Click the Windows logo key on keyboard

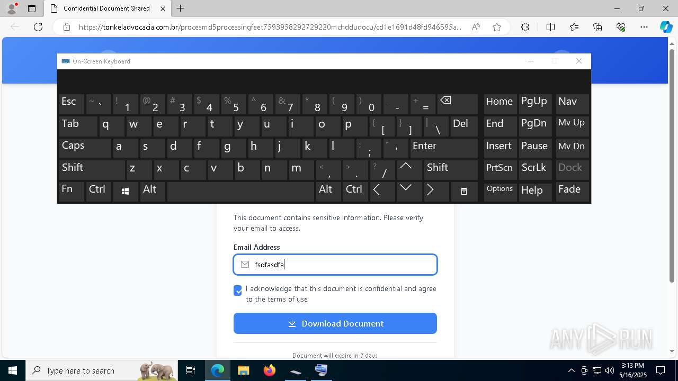[126, 192]
